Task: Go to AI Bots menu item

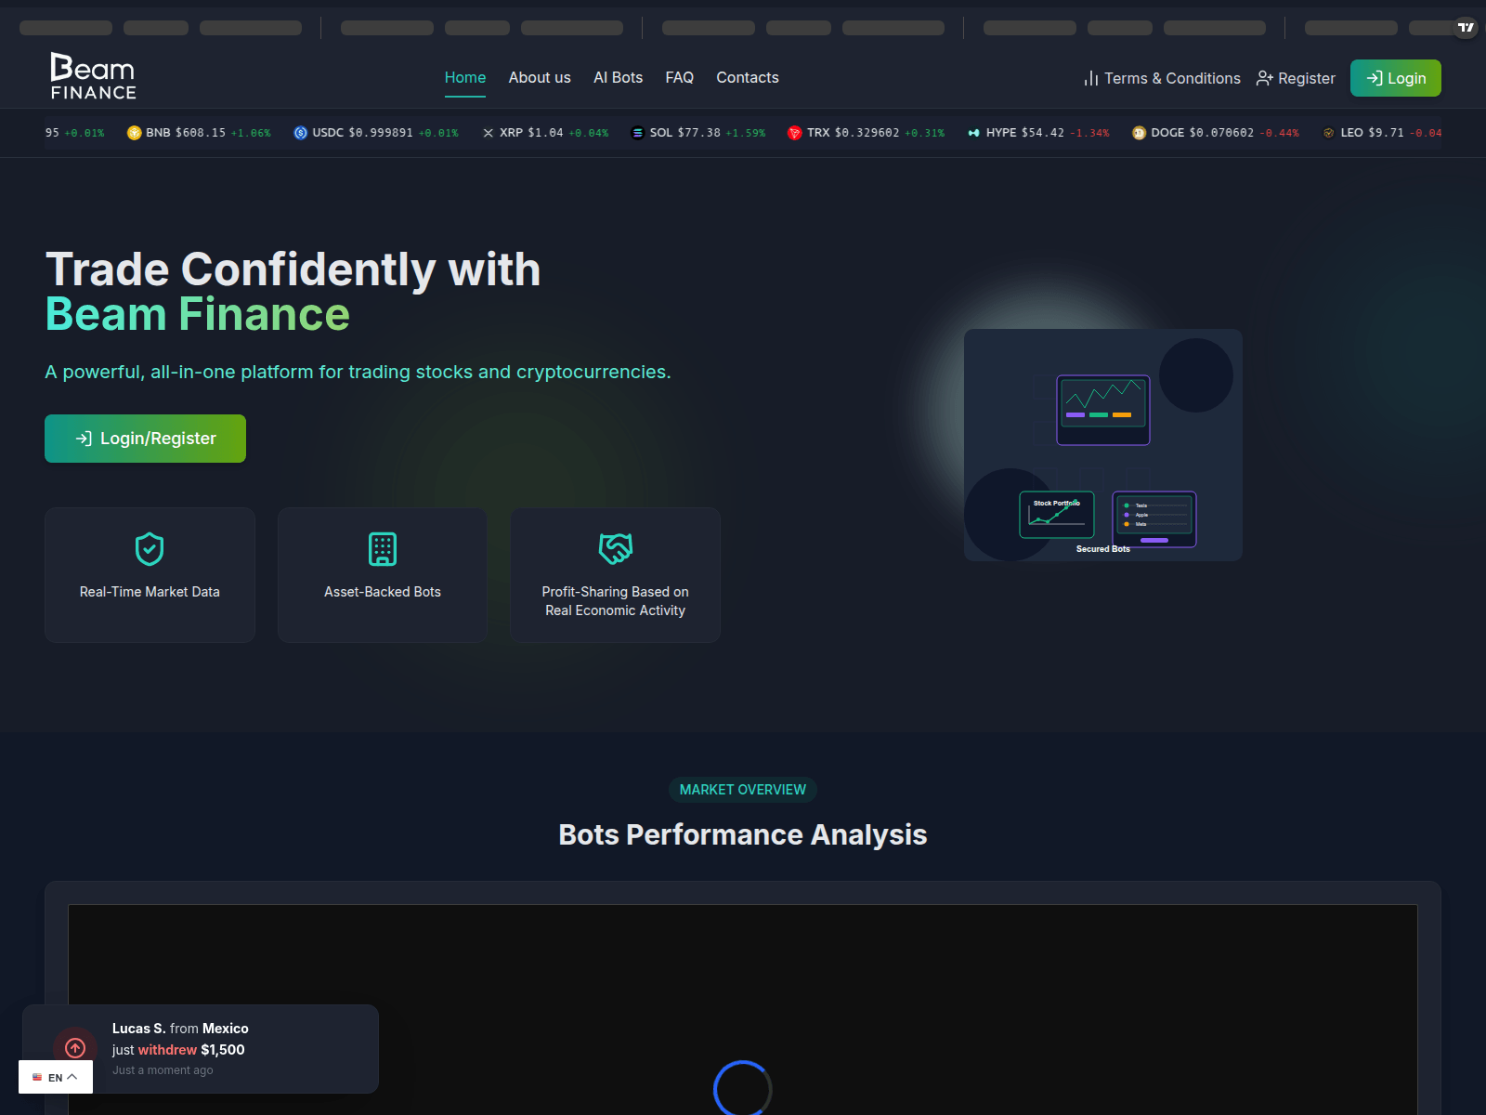Action: [619, 78]
